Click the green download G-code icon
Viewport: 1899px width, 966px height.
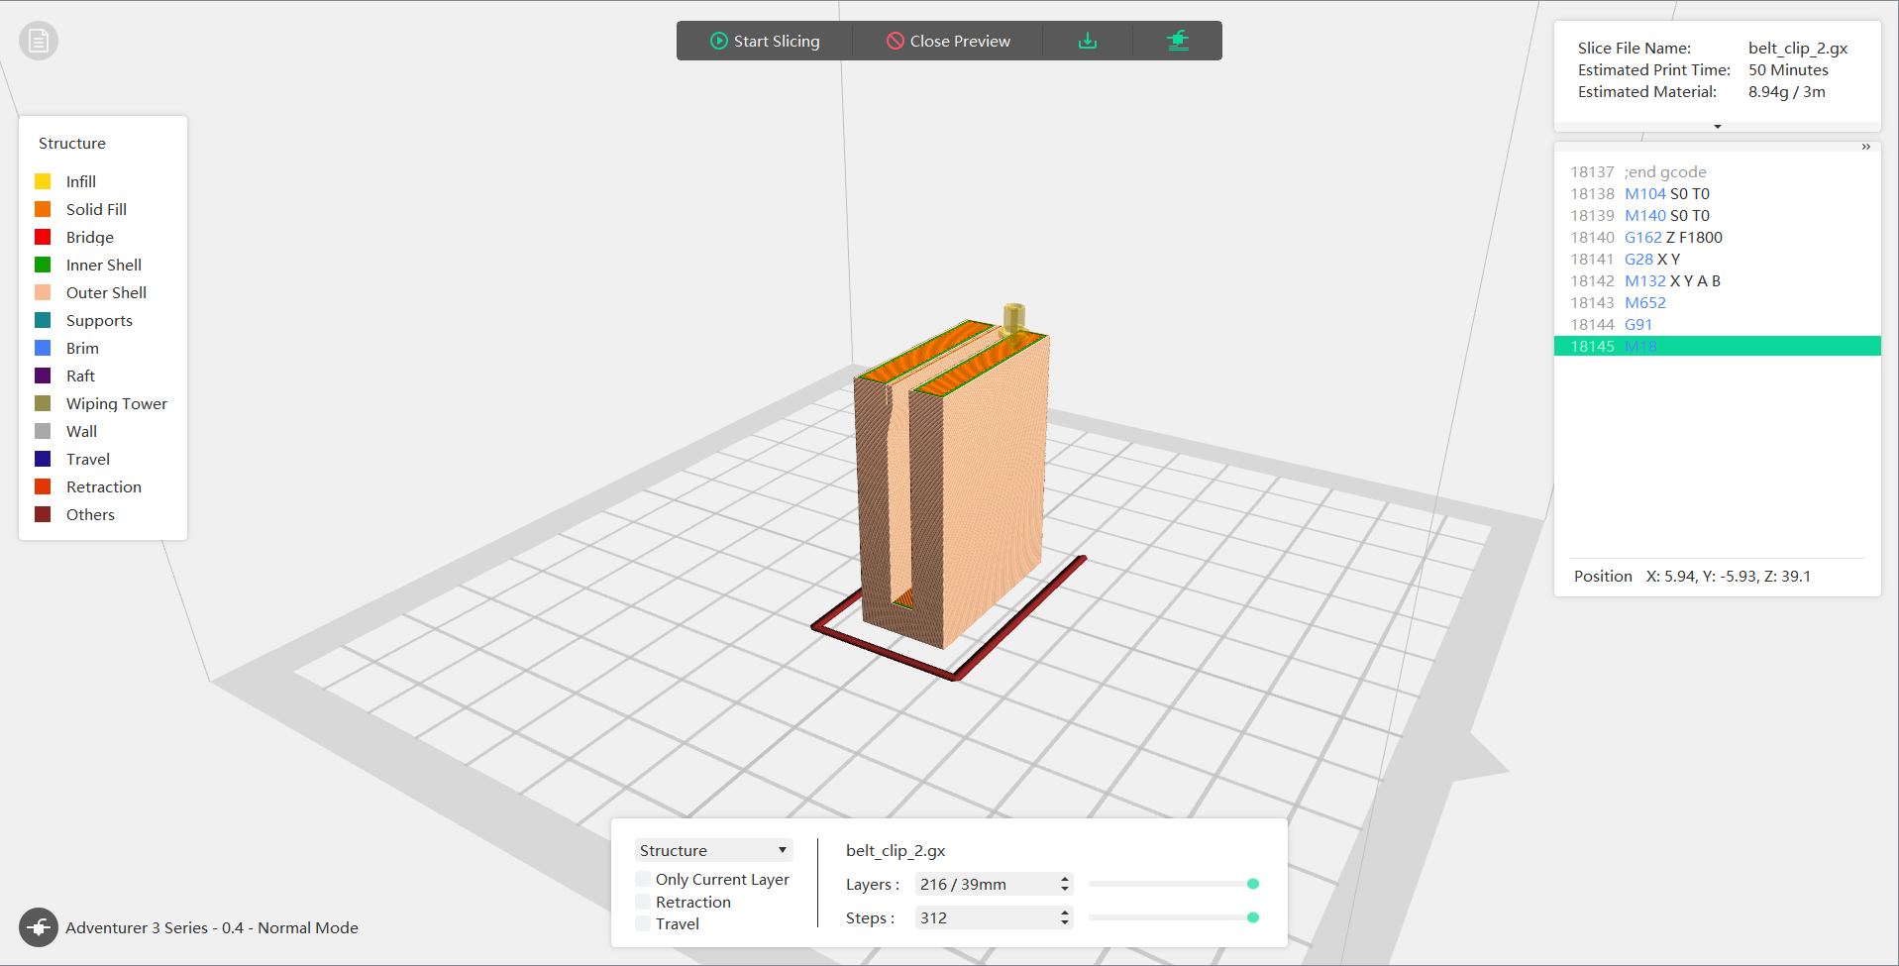pyautogui.click(x=1087, y=41)
